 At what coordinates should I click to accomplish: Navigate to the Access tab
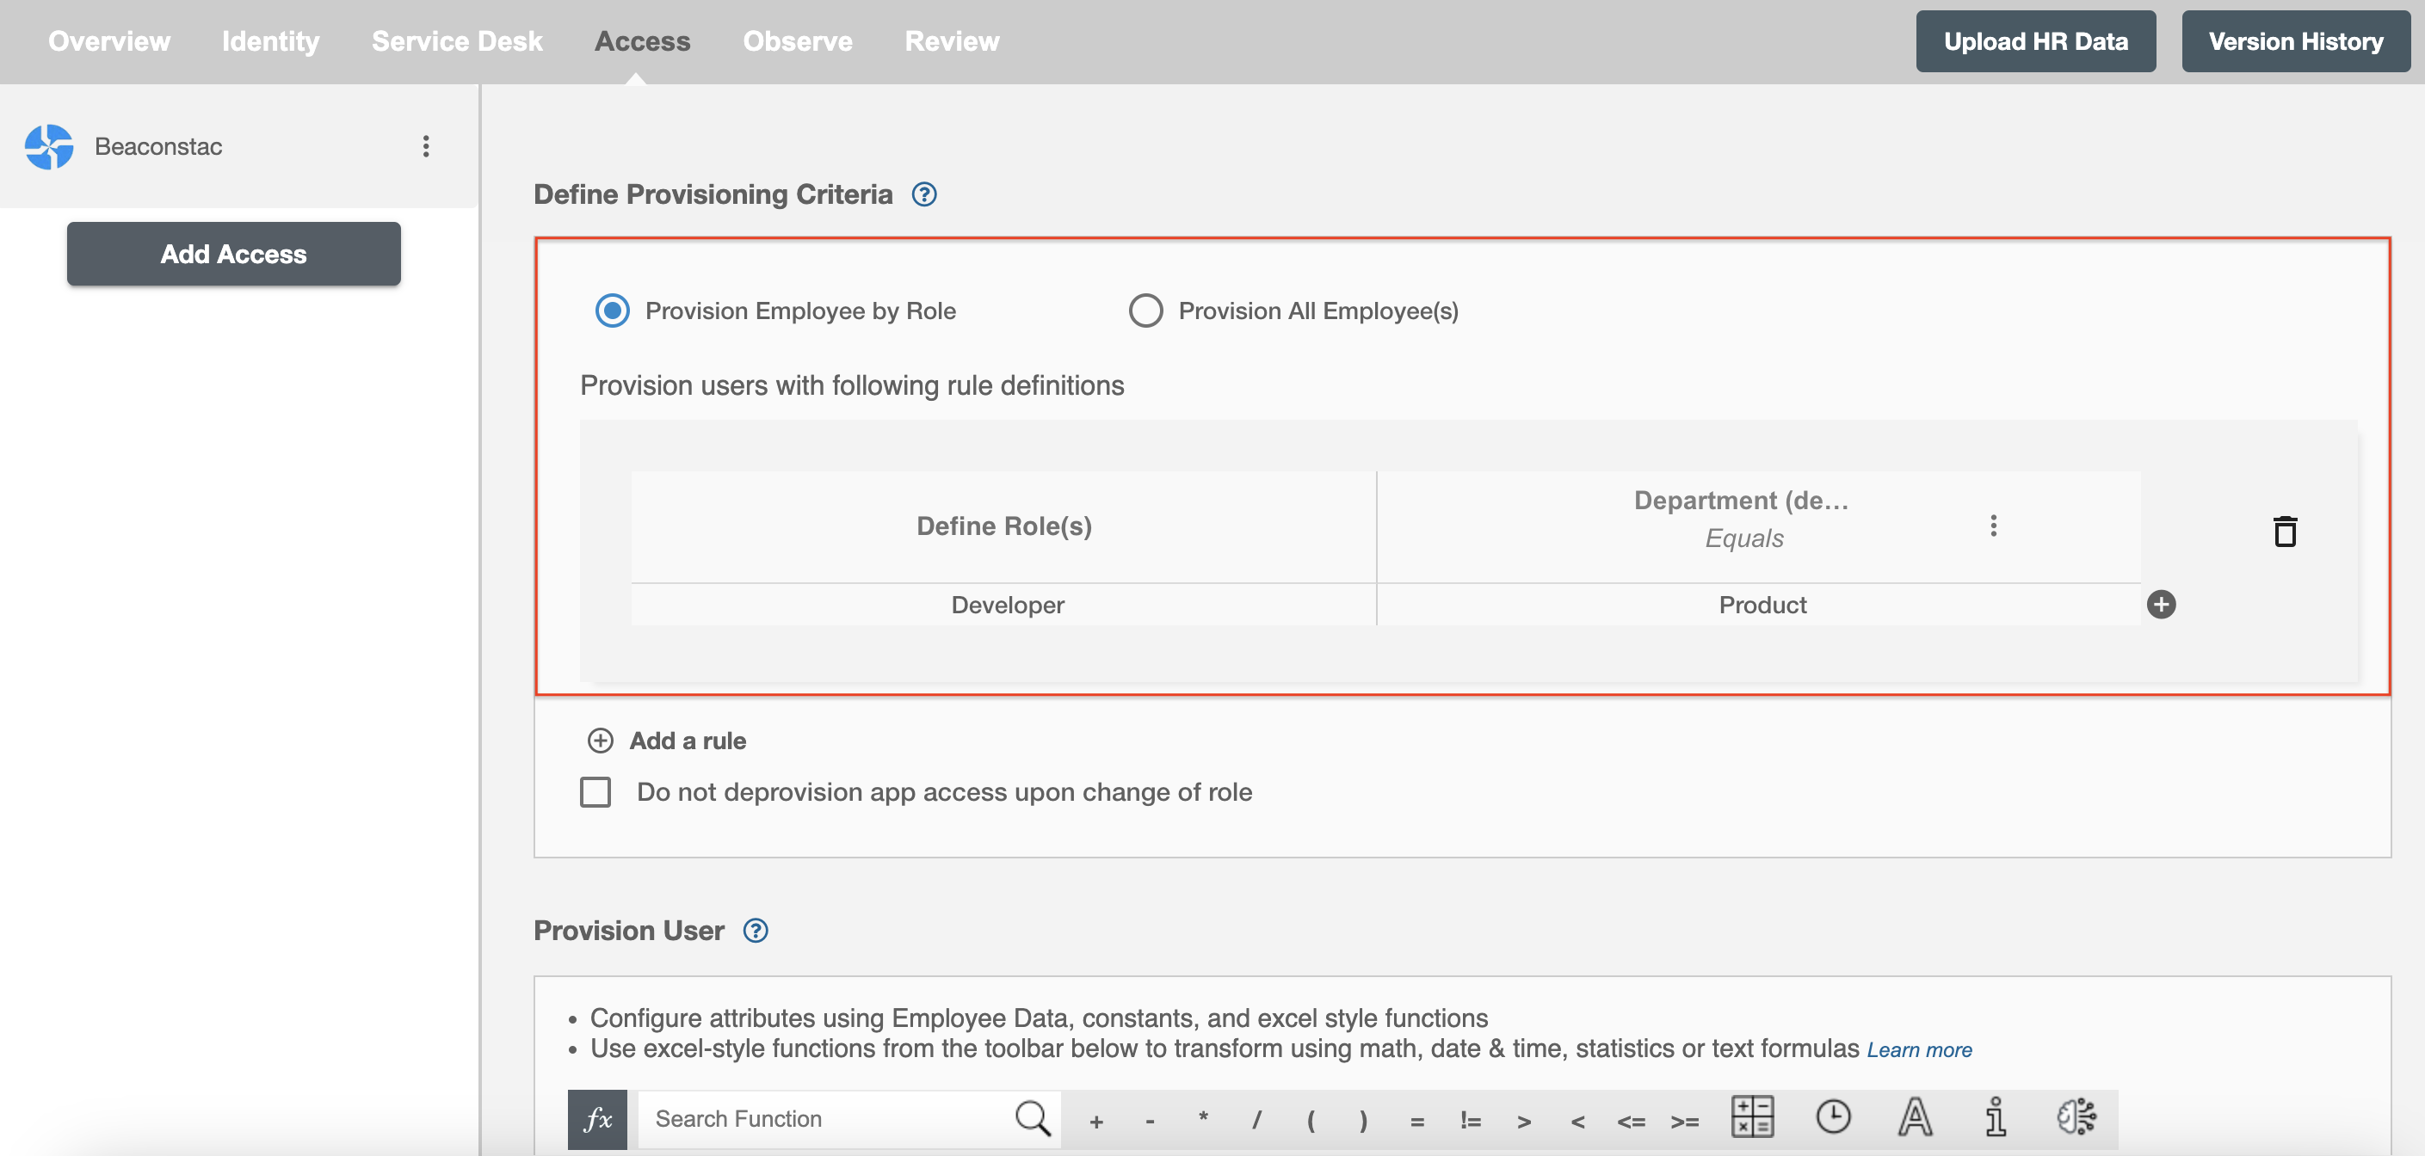tap(644, 42)
